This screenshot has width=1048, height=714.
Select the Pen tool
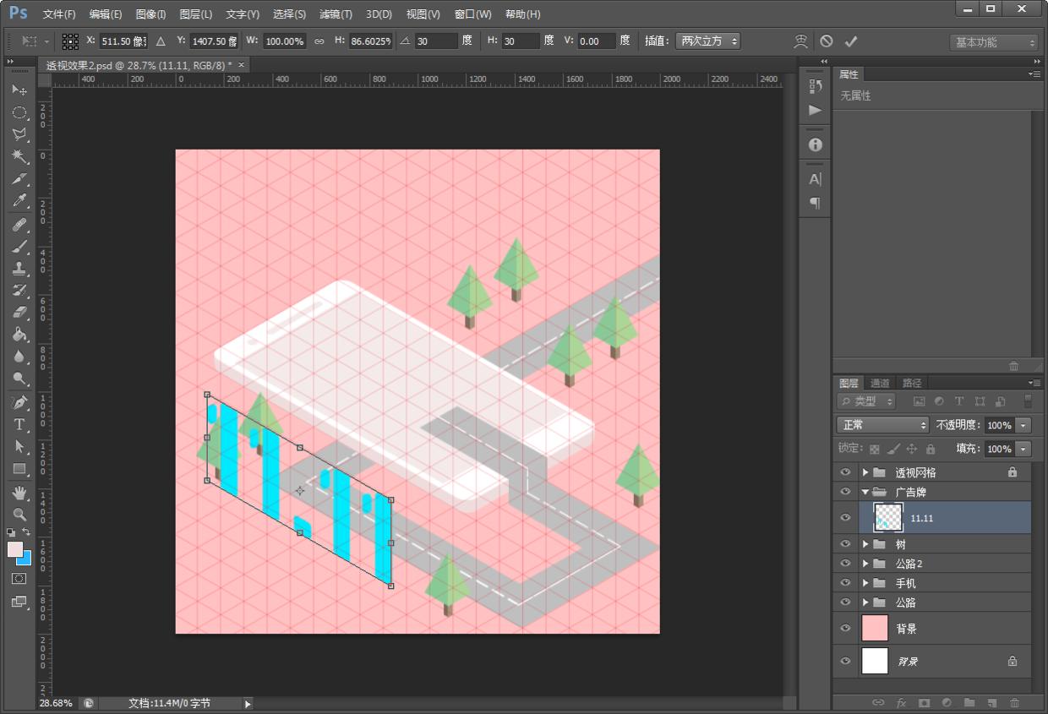coord(19,401)
